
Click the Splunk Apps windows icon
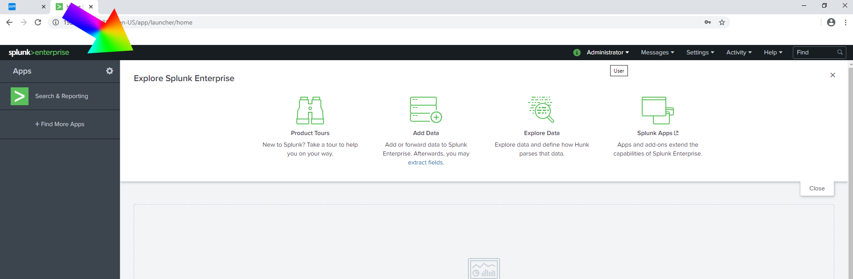[657, 110]
